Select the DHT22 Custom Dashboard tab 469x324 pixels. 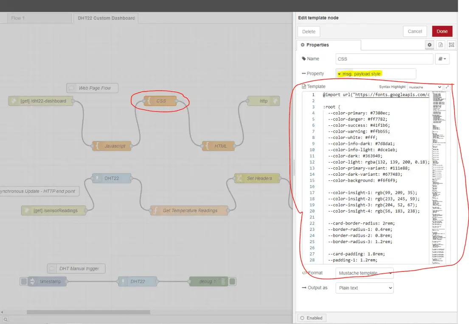106,18
